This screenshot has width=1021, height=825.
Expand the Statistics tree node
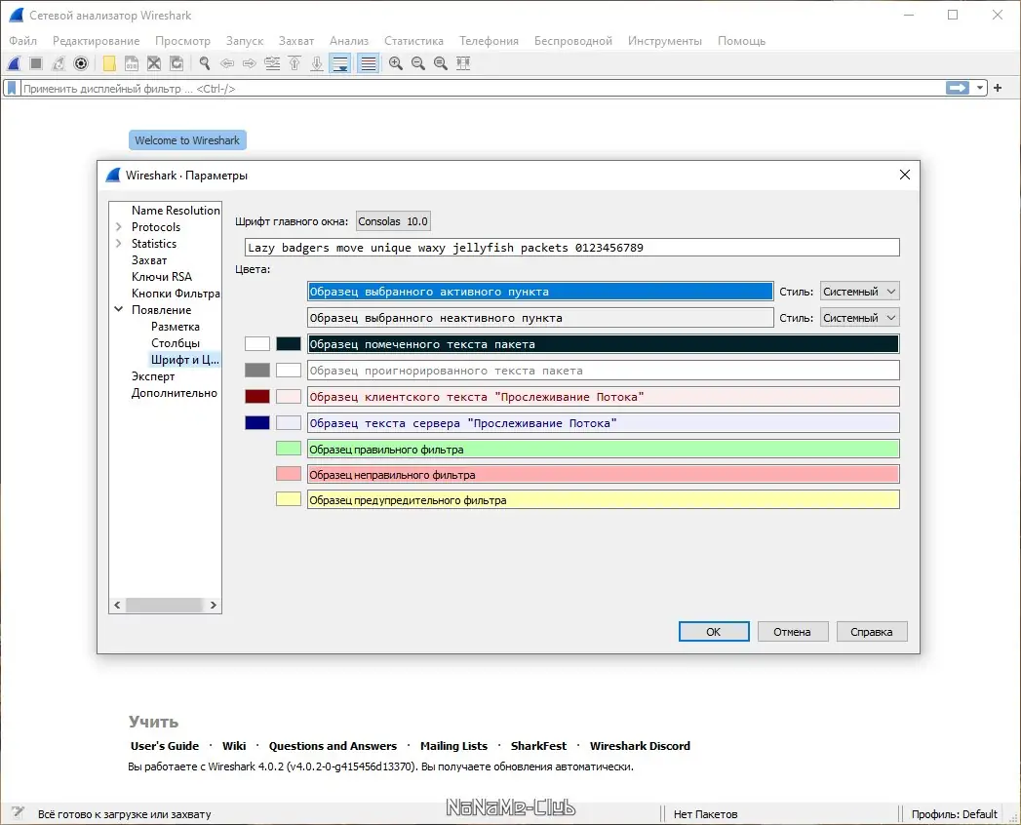pos(119,244)
